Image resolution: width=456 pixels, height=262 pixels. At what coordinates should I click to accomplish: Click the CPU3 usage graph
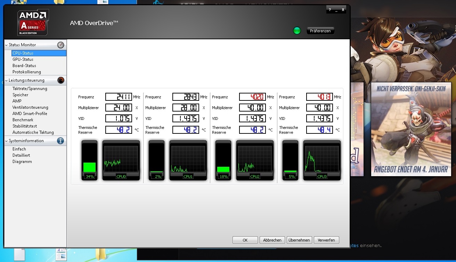[322, 160]
